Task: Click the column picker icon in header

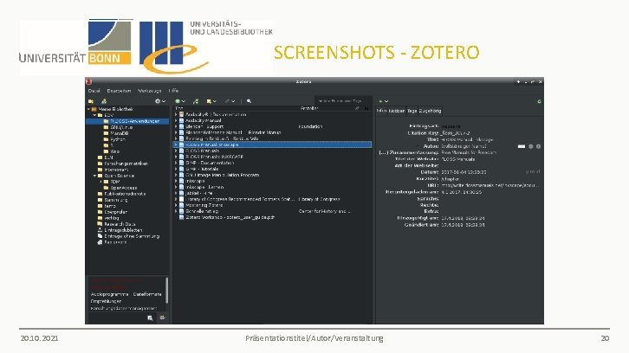Action: point(366,108)
